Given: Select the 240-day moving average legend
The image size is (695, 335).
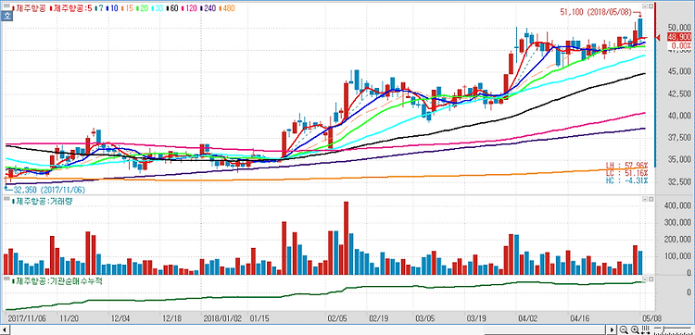Looking at the screenshot, I should point(208,8).
